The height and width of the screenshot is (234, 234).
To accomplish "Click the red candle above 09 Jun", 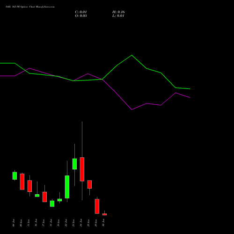I will (22, 182).
